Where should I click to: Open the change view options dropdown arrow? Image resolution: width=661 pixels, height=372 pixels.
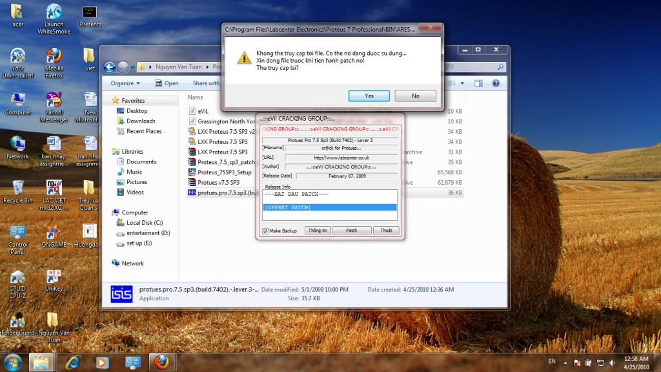(x=462, y=83)
